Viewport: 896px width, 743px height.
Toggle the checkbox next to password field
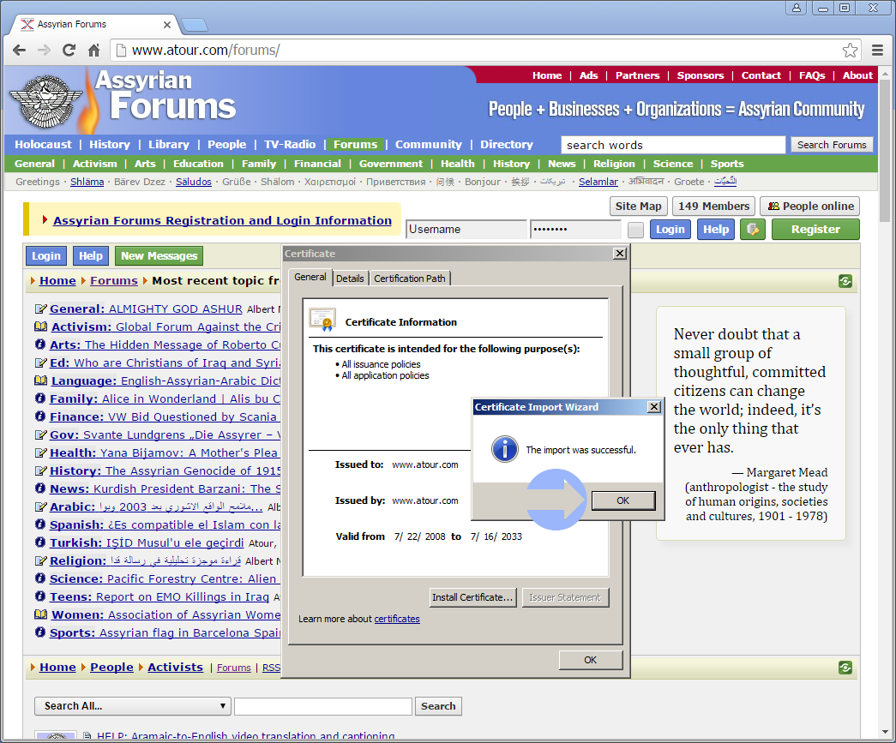point(635,231)
